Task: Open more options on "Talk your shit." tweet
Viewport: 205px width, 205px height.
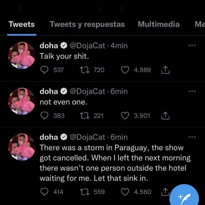Action: pyautogui.click(x=192, y=46)
